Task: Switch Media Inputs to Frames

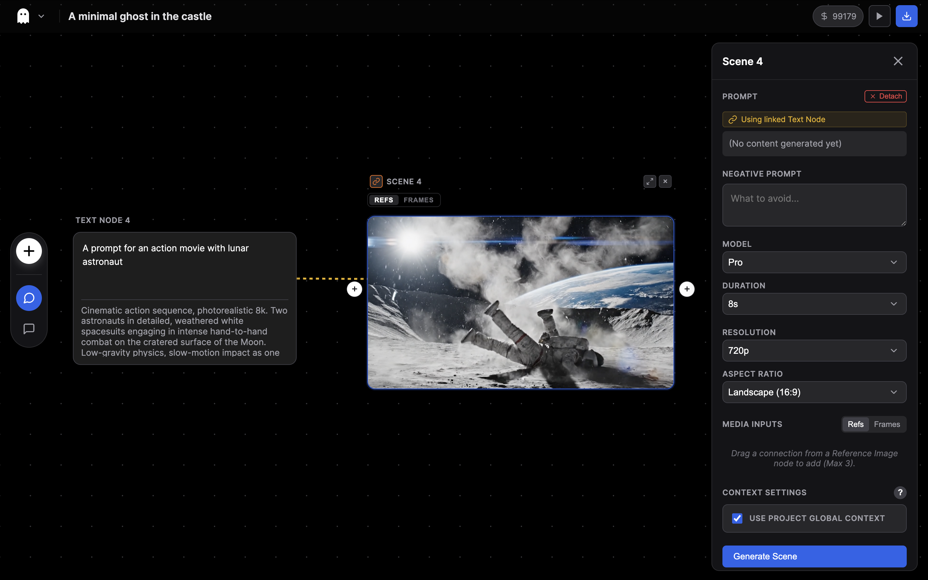Action: pos(886,424)
